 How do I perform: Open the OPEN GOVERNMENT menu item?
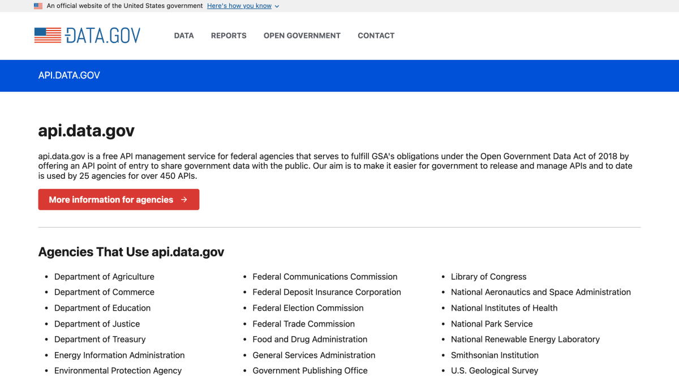coord(302,35)
